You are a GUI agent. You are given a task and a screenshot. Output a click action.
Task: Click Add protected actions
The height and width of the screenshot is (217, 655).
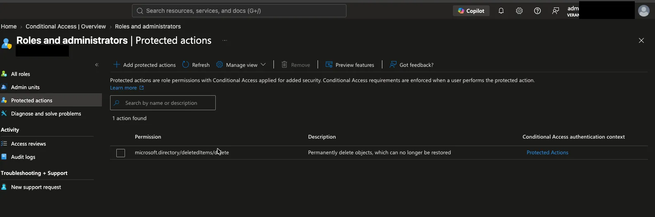144,65
